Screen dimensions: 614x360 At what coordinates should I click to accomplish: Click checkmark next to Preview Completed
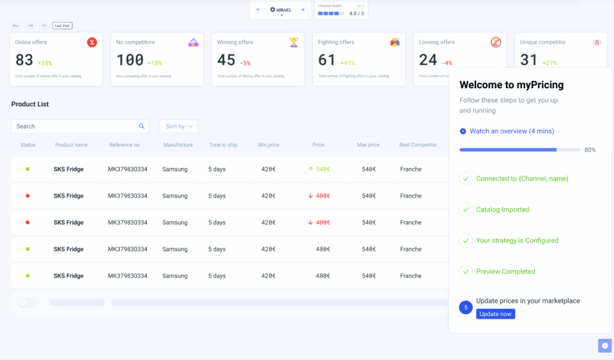(x=465, y=271)
